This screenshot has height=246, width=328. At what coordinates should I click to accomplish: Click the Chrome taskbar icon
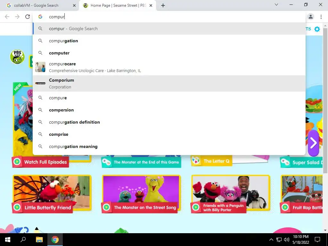point(55,240)
